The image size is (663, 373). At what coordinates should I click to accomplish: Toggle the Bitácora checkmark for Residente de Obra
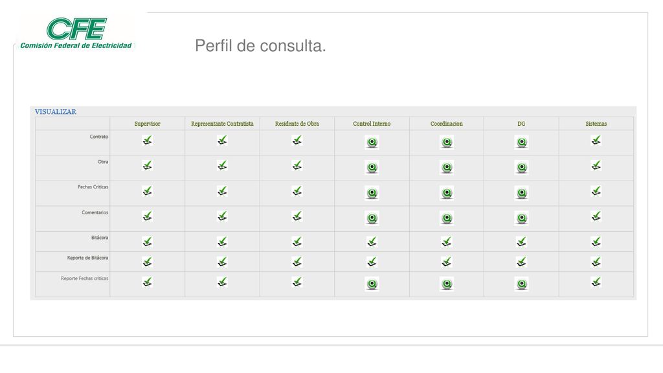pyautogui.click(x=297, y=242)
